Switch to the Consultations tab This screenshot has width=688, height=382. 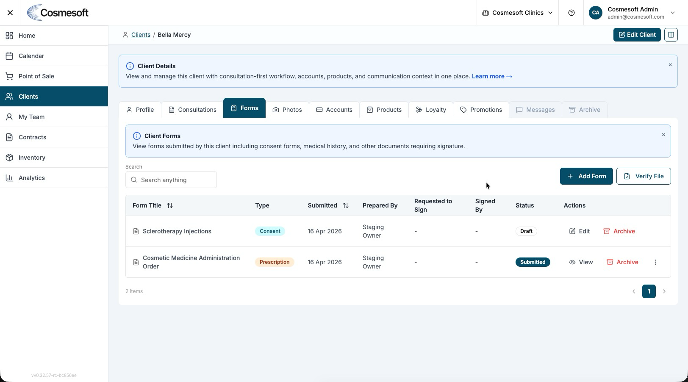point(192,110)
